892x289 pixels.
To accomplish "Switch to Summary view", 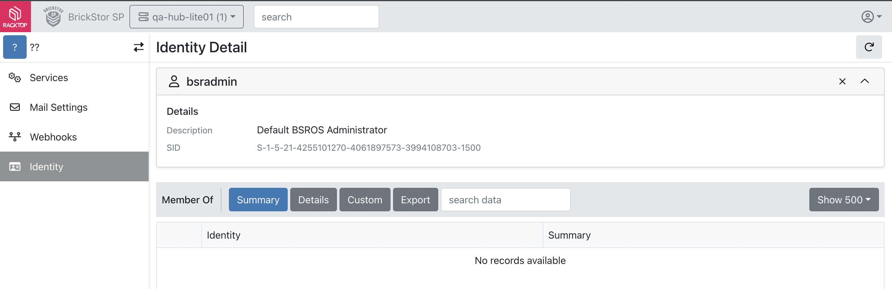I will click(x=258, y=200).
